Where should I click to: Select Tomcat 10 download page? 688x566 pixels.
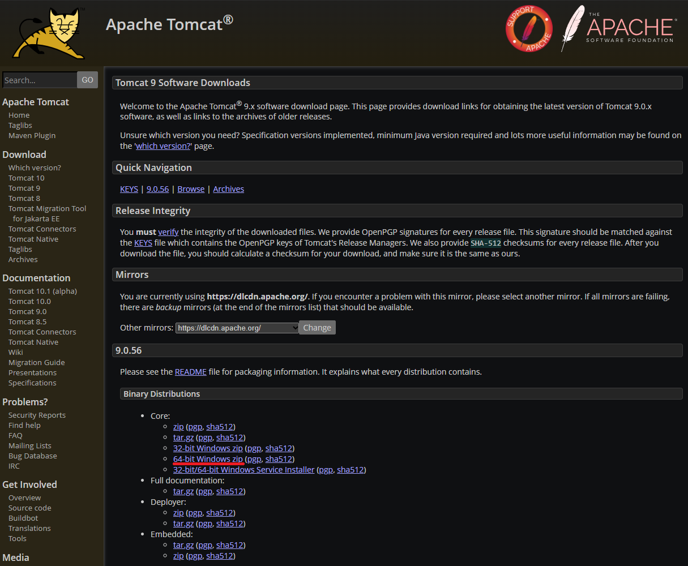27,178
